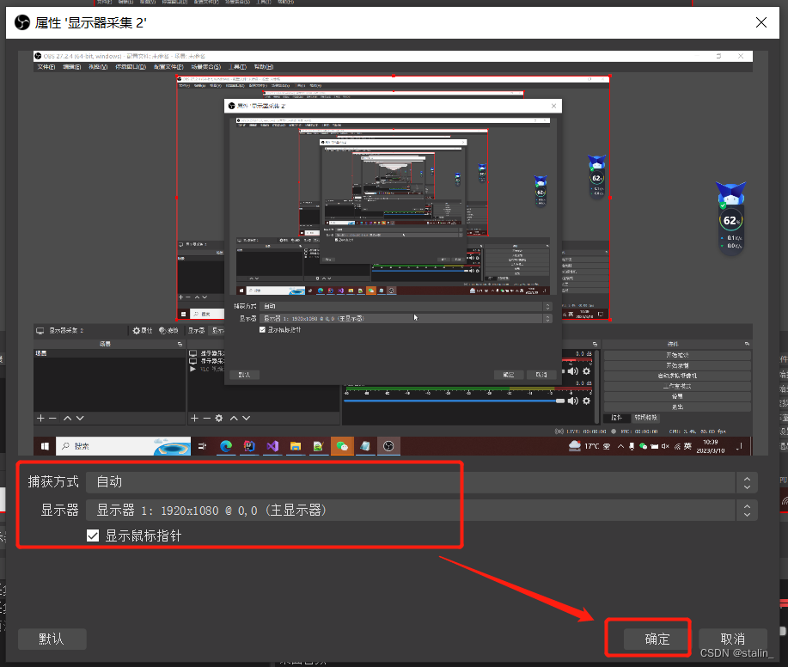Uncheck the 显示鼠标指针 checkbox
Image resolution: width=788 pixels, height=667 pixels.
[92, 535]
